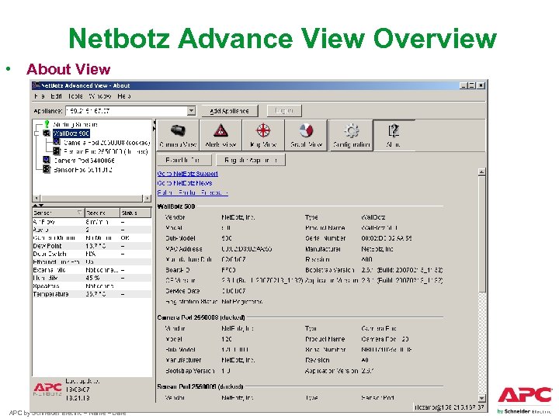This screenshot has width=559, height=419.
Task: Click the MAC Address value in WallBotz 500 section
Action: click(x=247, y=249)
